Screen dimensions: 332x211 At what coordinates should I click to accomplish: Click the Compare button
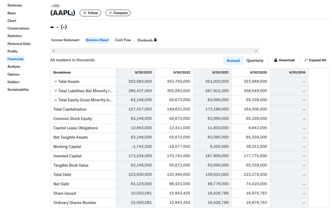pos(118,13)
